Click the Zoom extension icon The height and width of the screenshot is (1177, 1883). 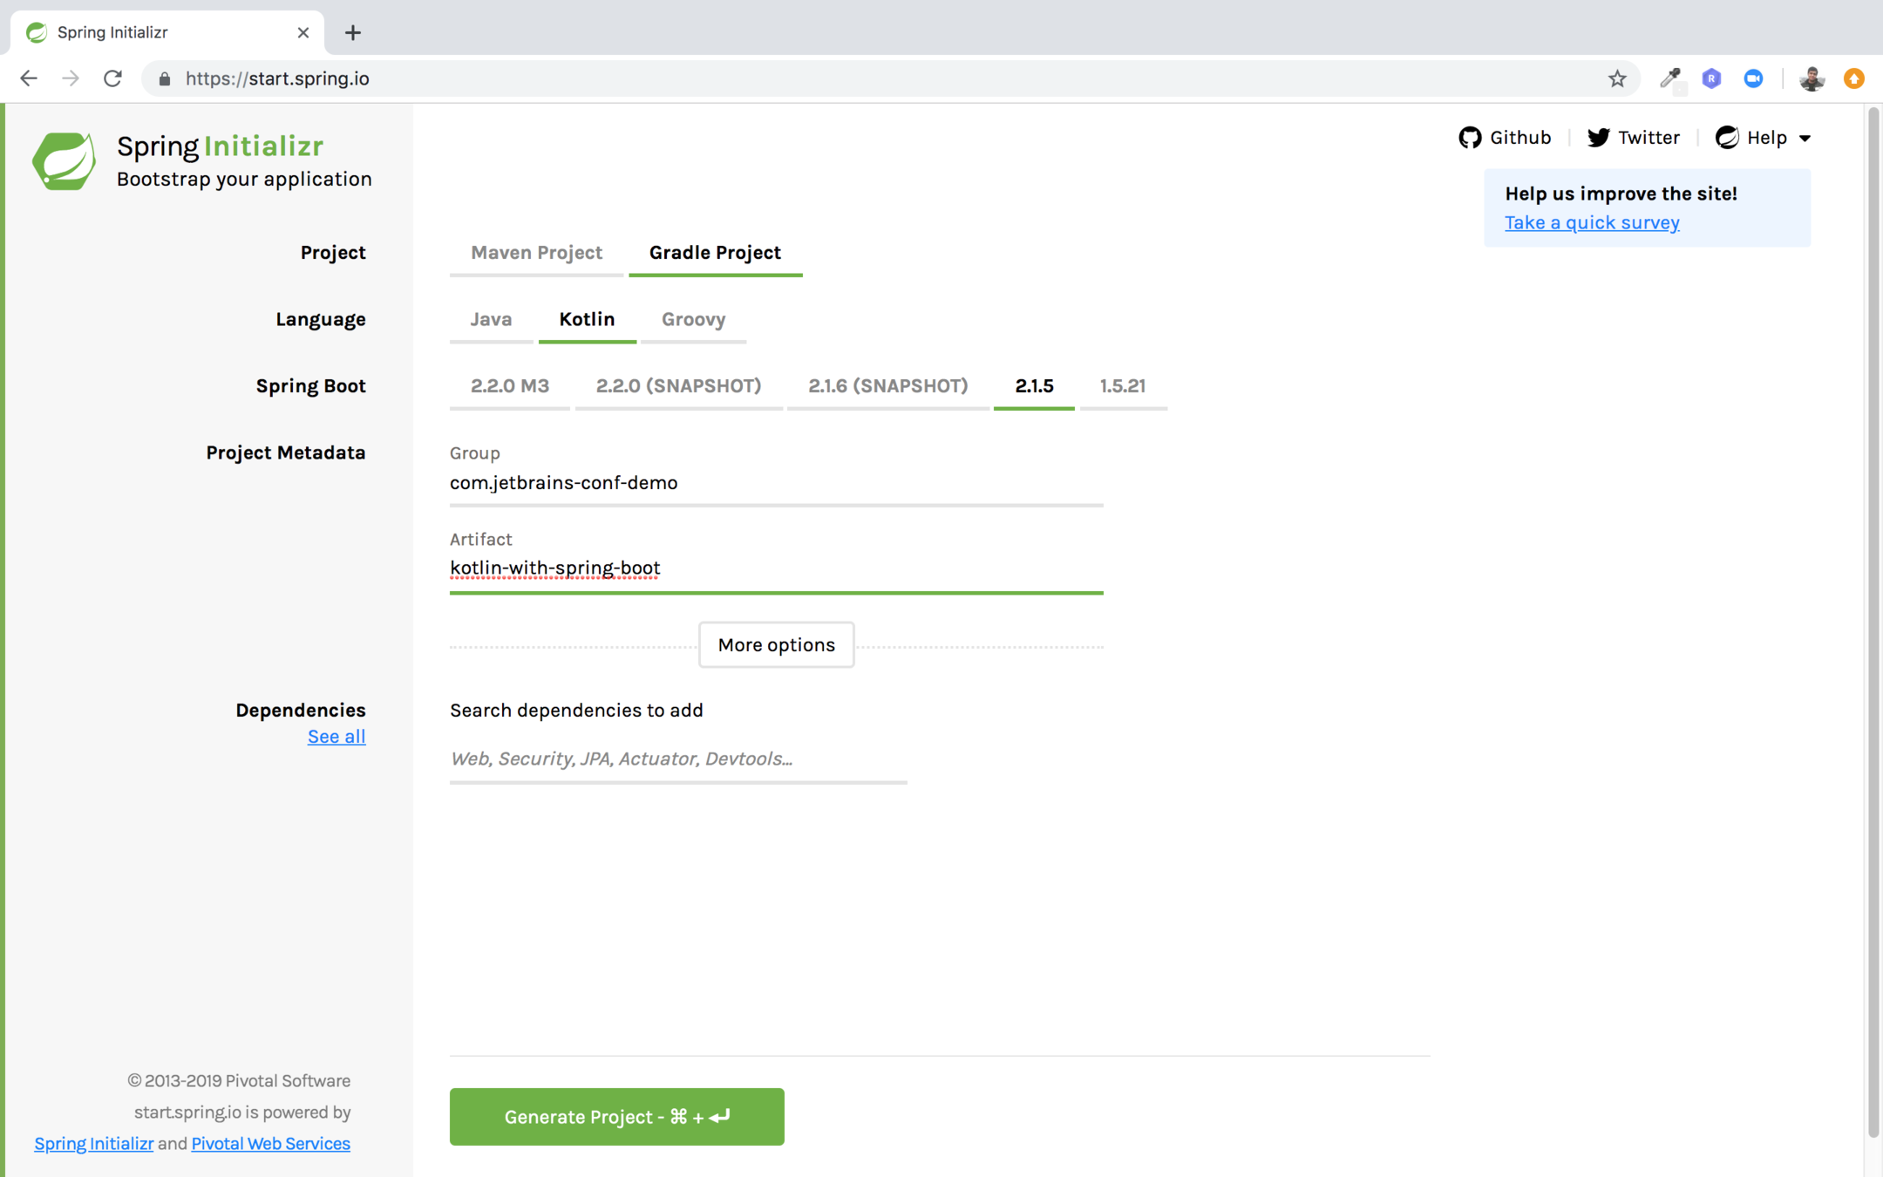[1753, 78]
